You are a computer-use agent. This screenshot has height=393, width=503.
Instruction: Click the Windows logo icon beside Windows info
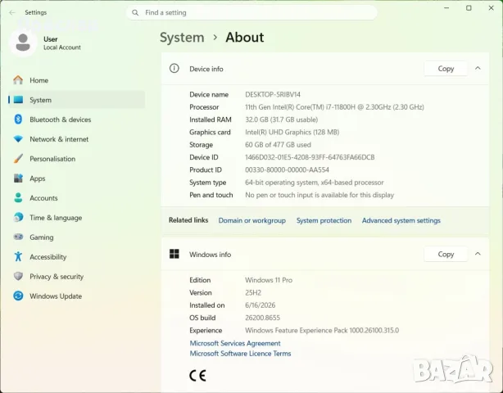[174, 254]
